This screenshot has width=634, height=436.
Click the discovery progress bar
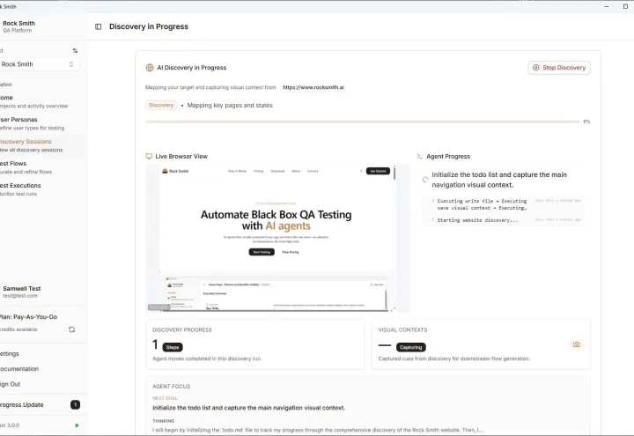(362, 122)
